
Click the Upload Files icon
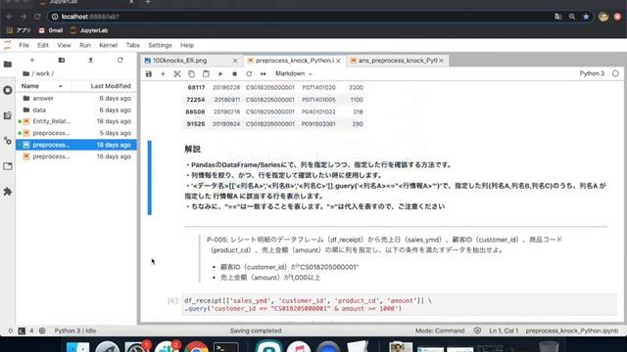[x=91, y=60]
